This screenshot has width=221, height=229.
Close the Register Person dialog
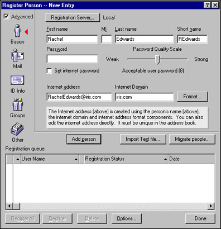click(x=215, y=5)
